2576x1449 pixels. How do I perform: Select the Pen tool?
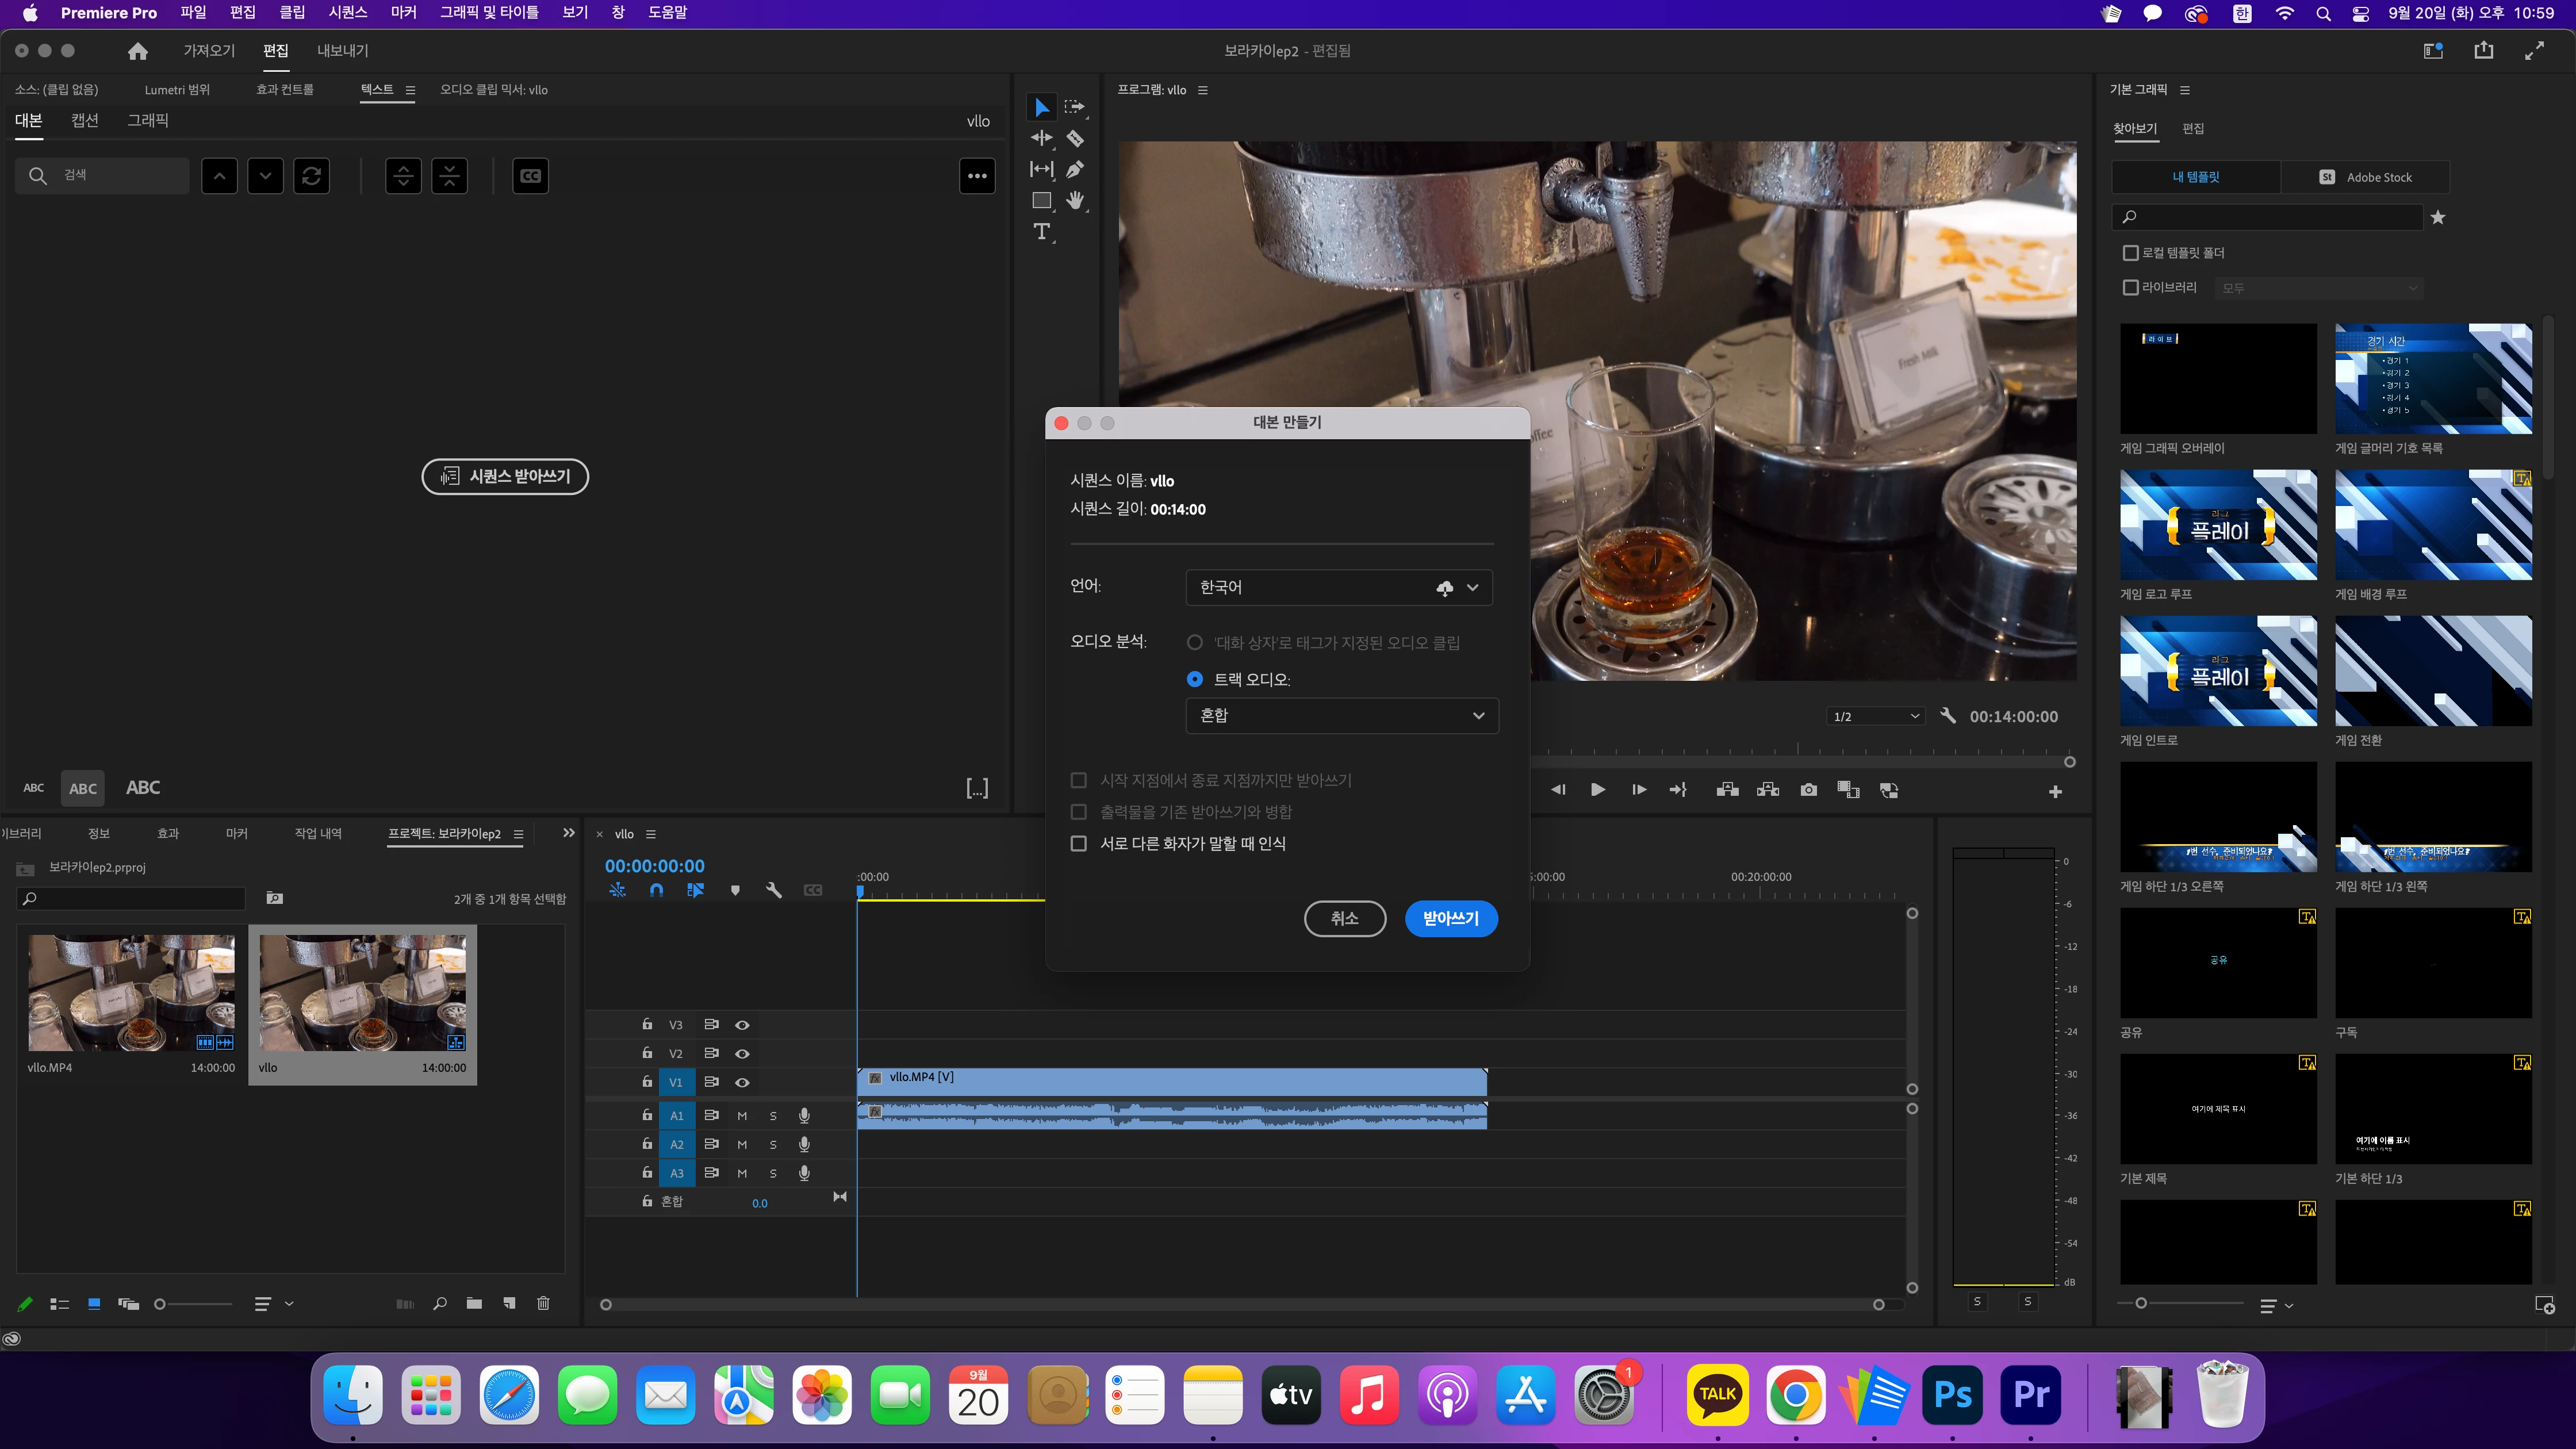coord(1075,169)
